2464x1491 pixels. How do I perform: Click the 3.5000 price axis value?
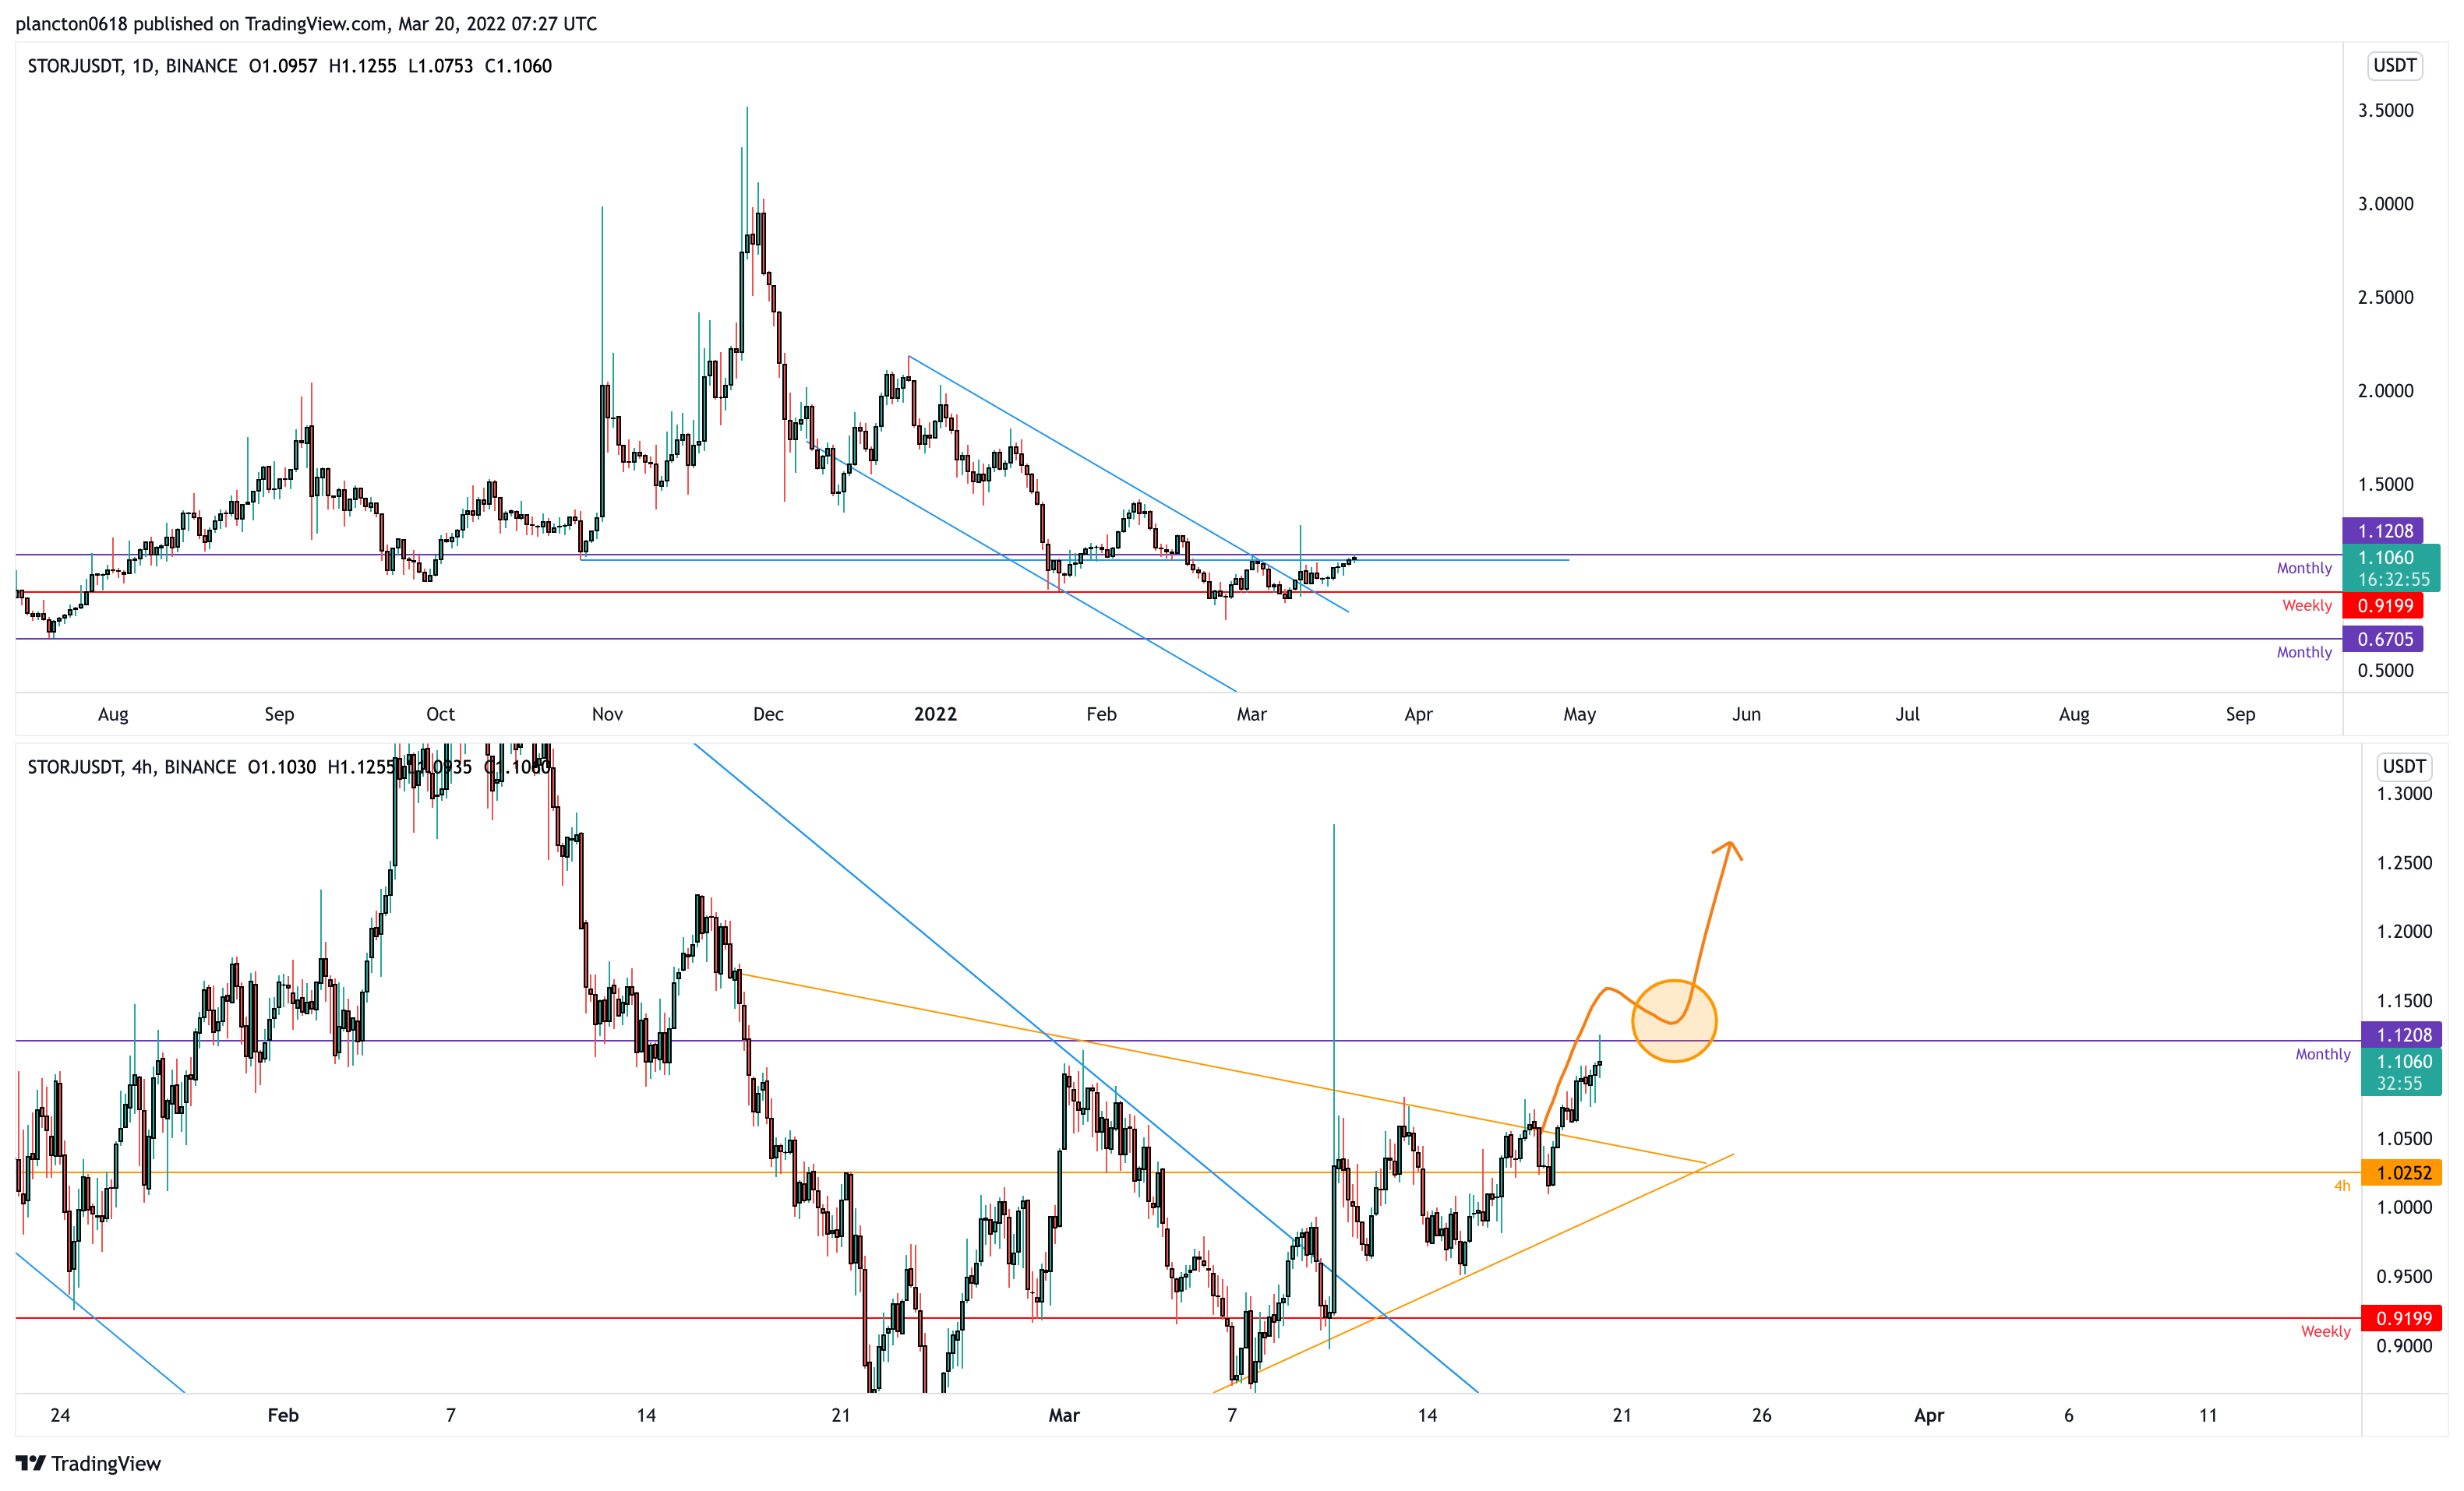click(2385, 110)
